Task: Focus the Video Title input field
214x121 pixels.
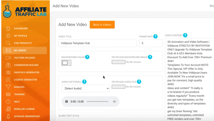Action: 97,43
